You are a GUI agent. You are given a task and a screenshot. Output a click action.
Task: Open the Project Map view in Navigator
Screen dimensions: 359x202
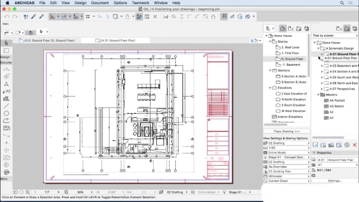click(x=283, y=28)
